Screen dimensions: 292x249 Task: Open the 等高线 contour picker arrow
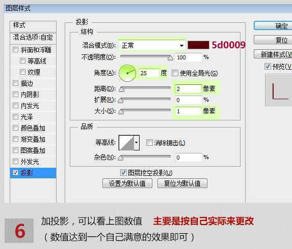point(137,143)
